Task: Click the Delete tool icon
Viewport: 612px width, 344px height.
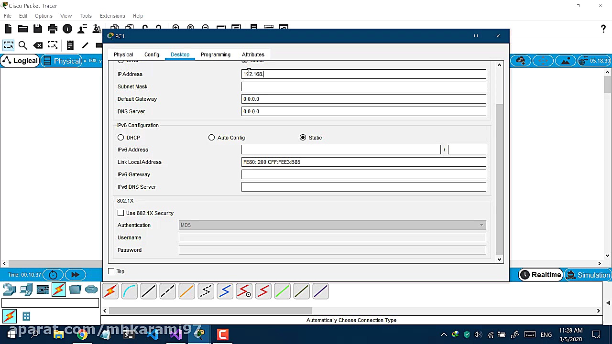Action: click(x=38, y=45)
